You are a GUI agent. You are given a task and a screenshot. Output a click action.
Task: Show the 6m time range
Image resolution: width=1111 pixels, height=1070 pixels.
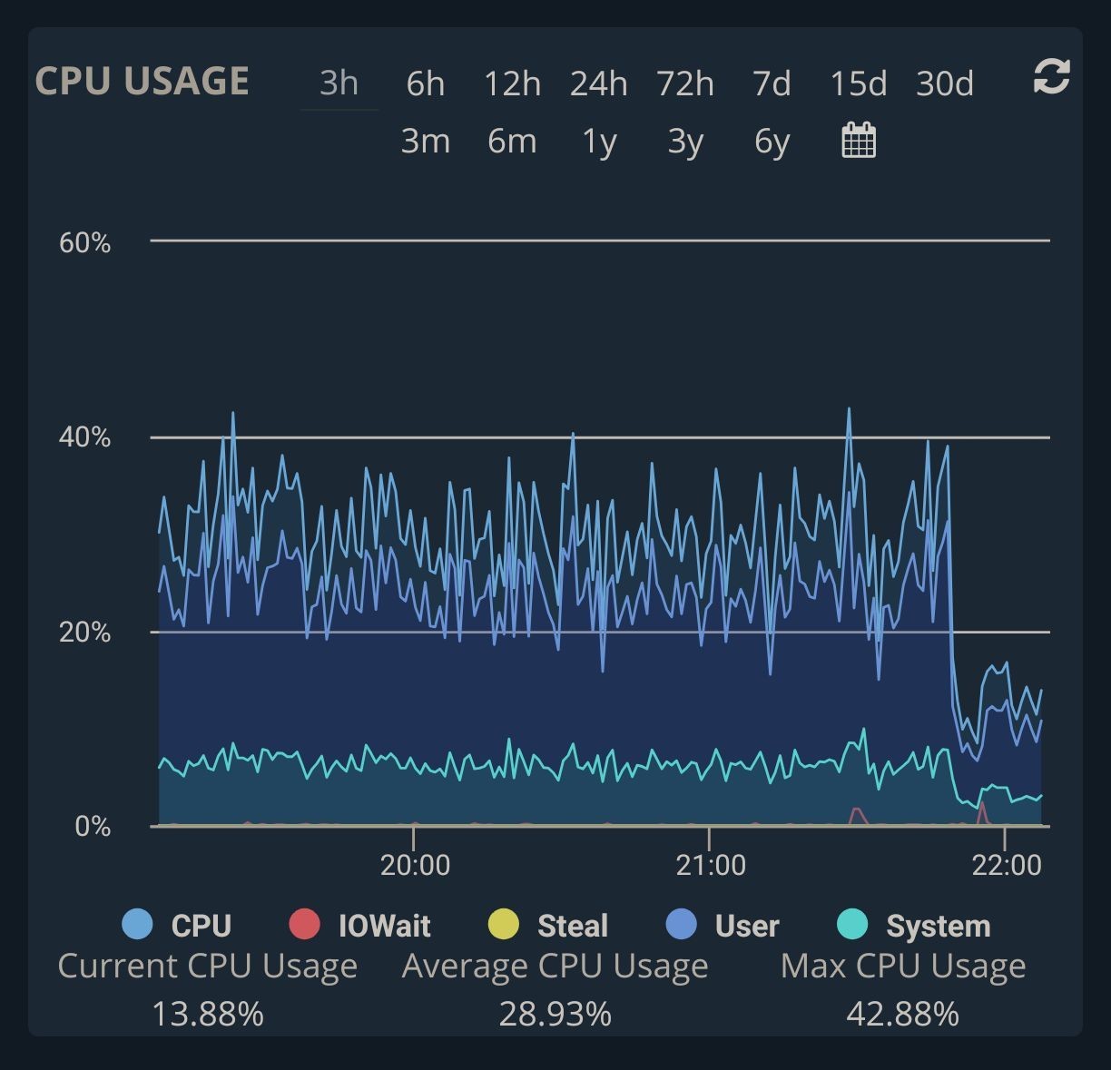coord(512,142)
